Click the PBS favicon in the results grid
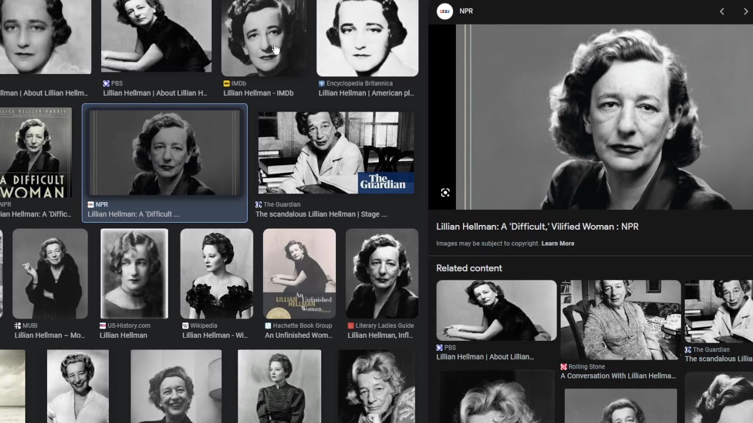Screen dimensions: 753x423 click(106, 83)
